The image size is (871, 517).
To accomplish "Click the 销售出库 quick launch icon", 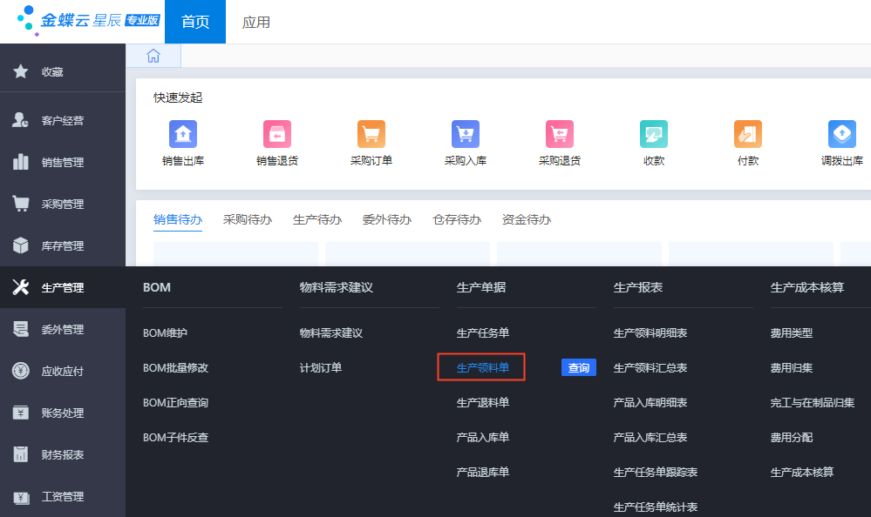I will coord(183,134).
